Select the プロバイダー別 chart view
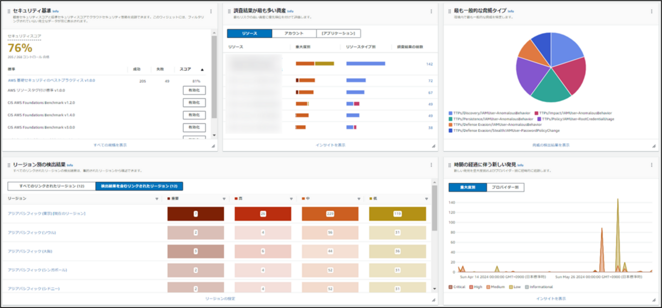 click(505, 187)
